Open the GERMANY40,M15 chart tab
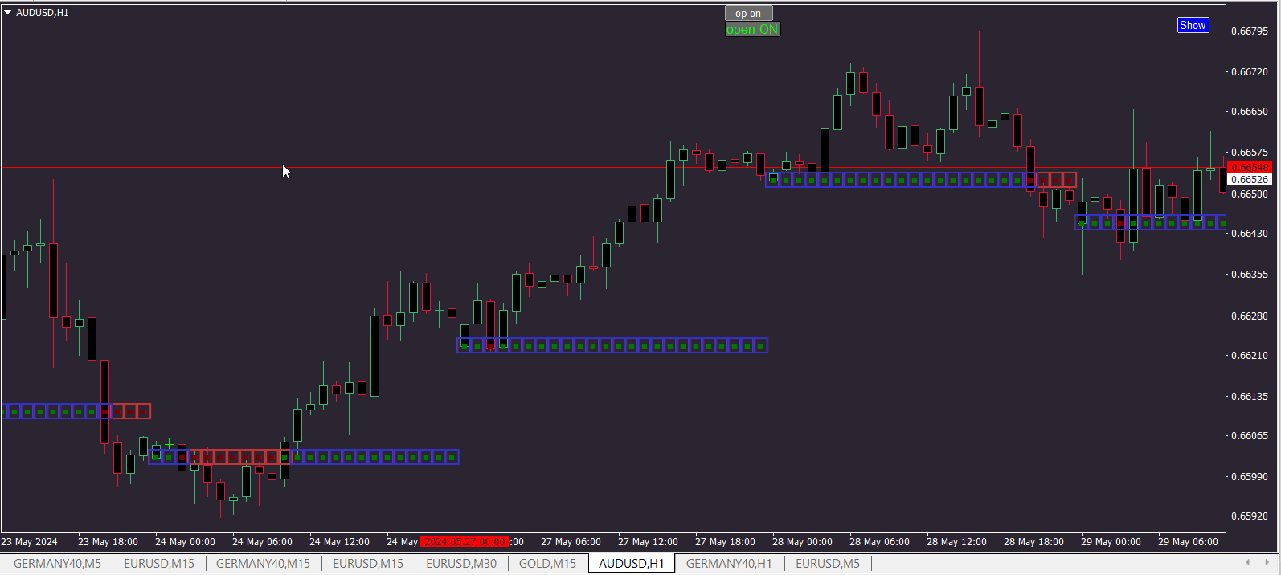Image resolution: width=1281 pixels, height=575 pixels. 263,563
